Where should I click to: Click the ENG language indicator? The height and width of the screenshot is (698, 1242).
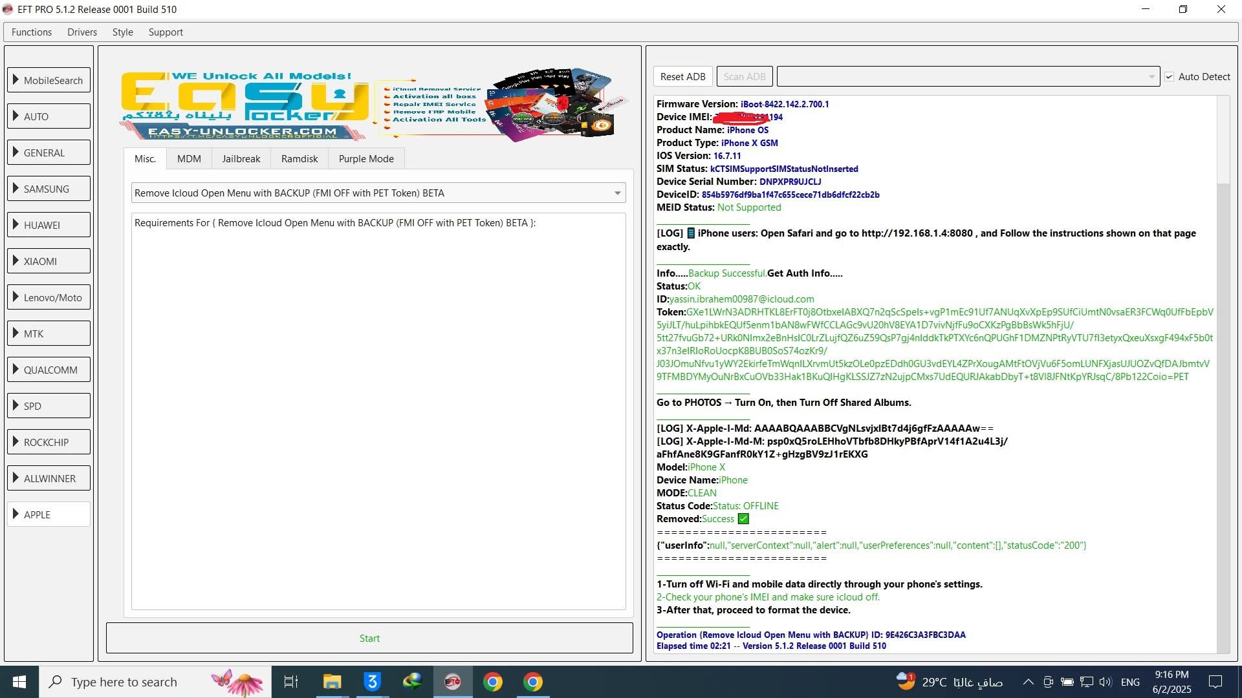tap(1130, 682)
